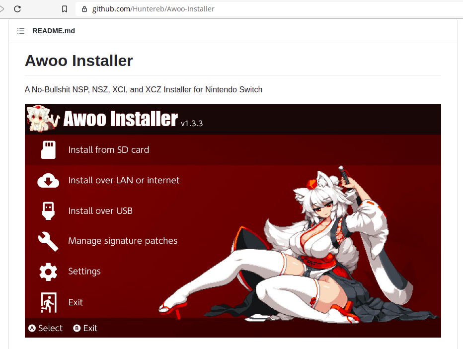Image resolution: width=463 pixels, height=349 pixels.
Task: Click the cloud download icon
Action: pyautogui.click(x=48, y=181)
